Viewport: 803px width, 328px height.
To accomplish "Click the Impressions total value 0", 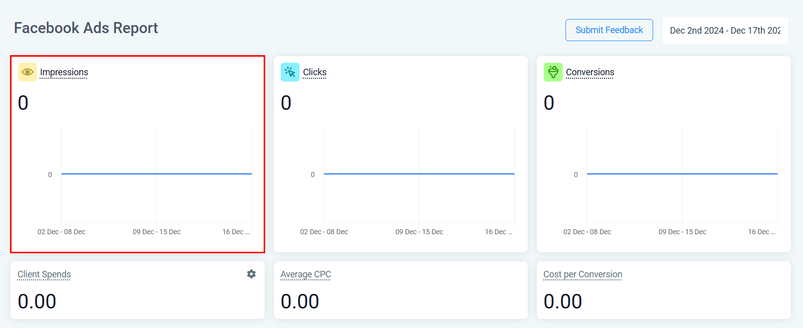I will point(23,103).
